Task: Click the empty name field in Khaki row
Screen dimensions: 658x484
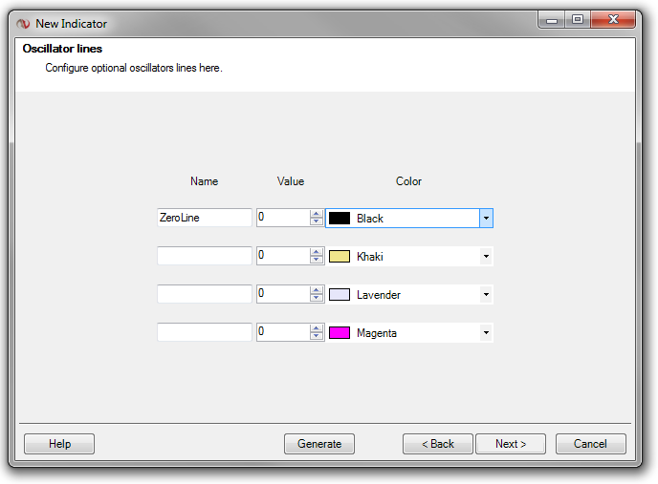Action: (x=205, y=256)
